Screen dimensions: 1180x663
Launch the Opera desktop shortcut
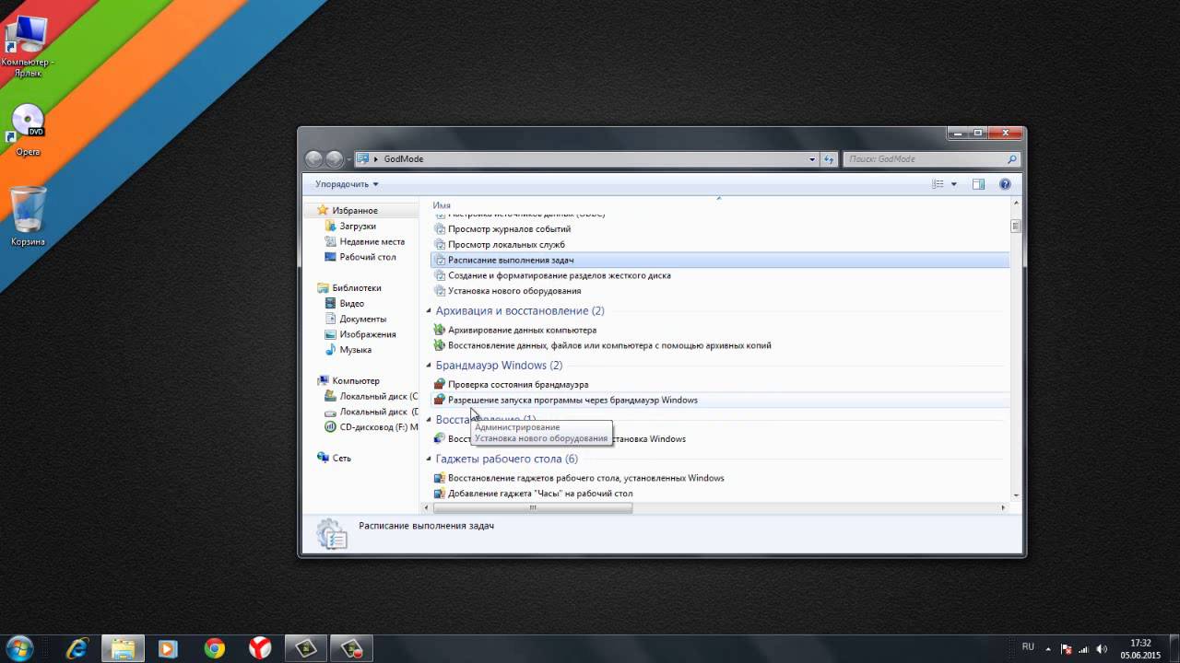pos(28,130)
